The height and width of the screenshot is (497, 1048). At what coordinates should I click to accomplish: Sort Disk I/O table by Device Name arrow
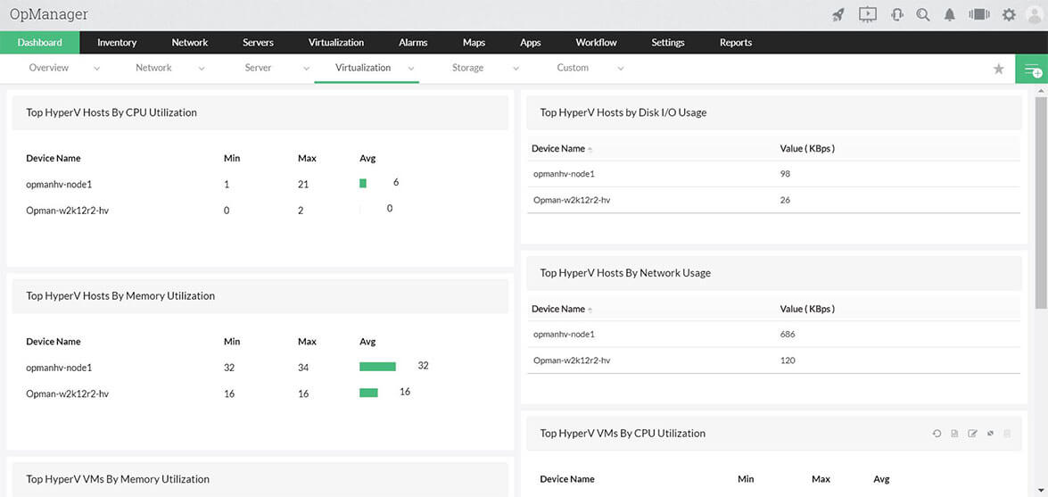pos(590,149)
